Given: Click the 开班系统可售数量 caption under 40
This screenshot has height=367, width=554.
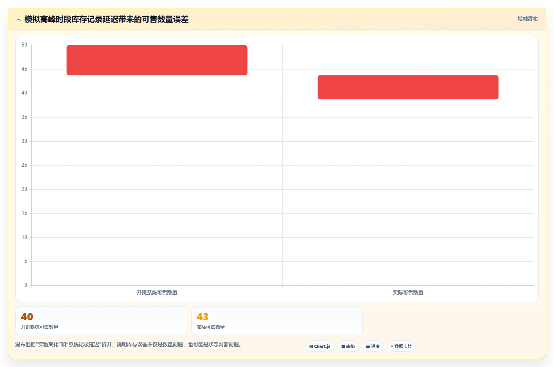Looking at the screenshot, I should click(39, 327).
